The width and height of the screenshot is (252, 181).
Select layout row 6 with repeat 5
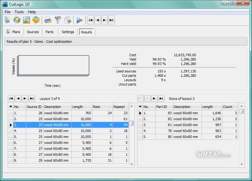(x=68, y=143)
